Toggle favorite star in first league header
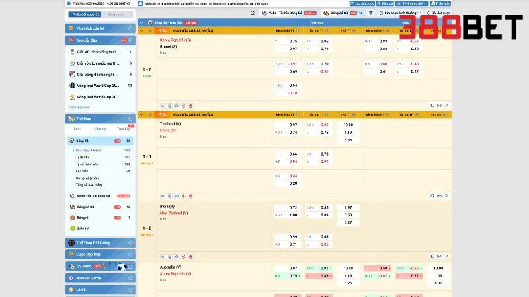The width and height of the screenshot is (529, 297). pyautogui.click(x=151, y=30)
